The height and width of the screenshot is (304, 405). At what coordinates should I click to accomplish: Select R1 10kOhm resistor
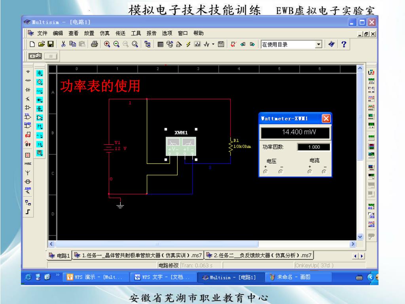[x=231, y=146]
